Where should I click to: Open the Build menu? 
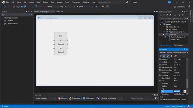(x=38, y=2)
